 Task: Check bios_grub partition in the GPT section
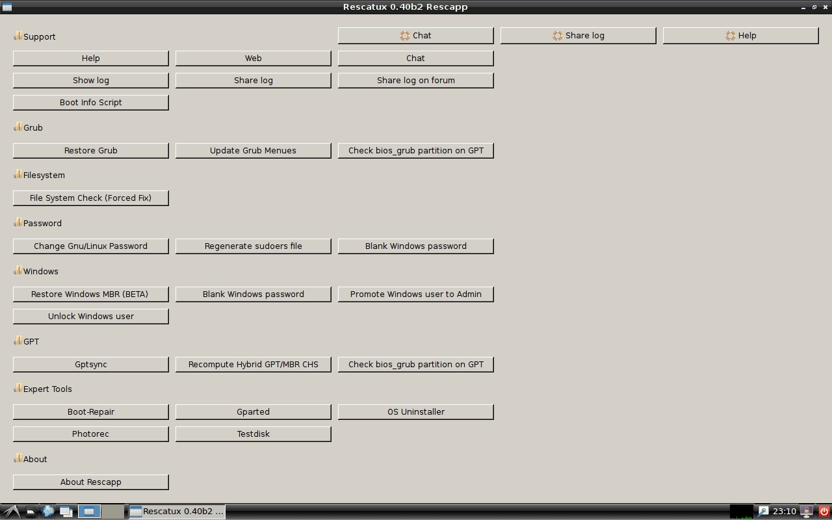click(415, 365)
